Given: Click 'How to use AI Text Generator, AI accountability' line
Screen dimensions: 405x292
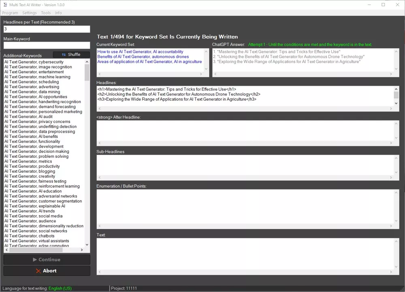Looking at the screenshot, I should click(x=140, y=52).
